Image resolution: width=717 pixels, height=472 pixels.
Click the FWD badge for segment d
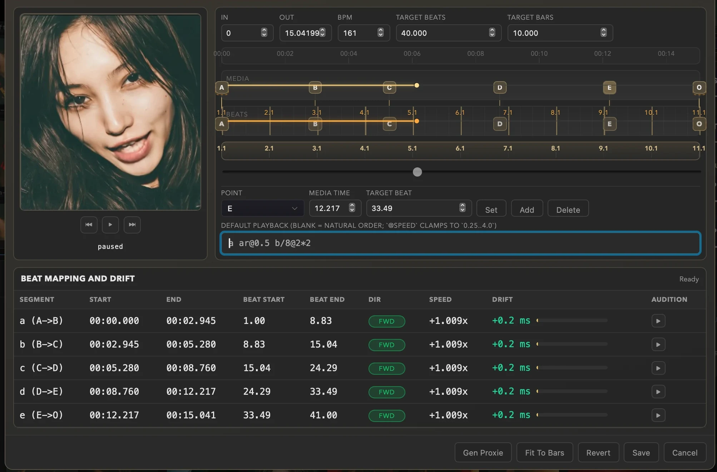click(387, 392)
